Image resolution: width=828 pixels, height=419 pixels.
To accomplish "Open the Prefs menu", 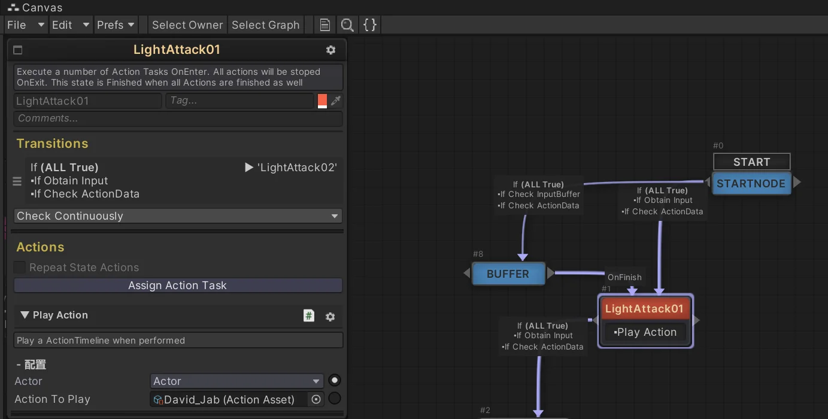I will [116, 25].
